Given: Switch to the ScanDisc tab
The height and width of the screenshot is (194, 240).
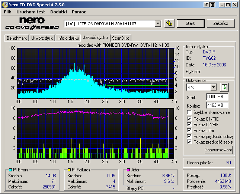Looking at the screenshot, I should (x=121, y=38).
